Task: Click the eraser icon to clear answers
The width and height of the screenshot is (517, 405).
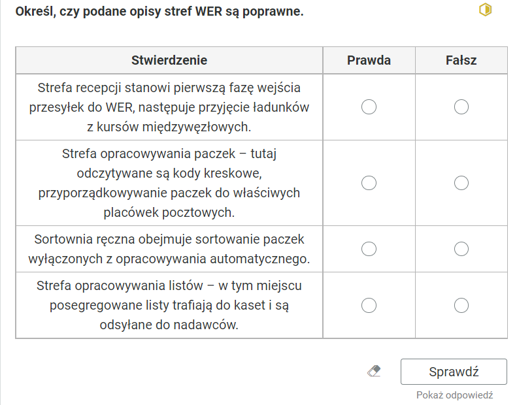Action: [x=374, y=372]
